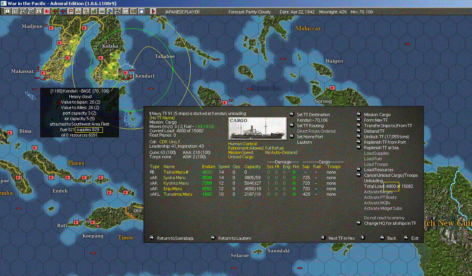This screenshot has height=276, width=472.
Task: Click the arrow beside Set TF Routing
Action: coord(292,125)
